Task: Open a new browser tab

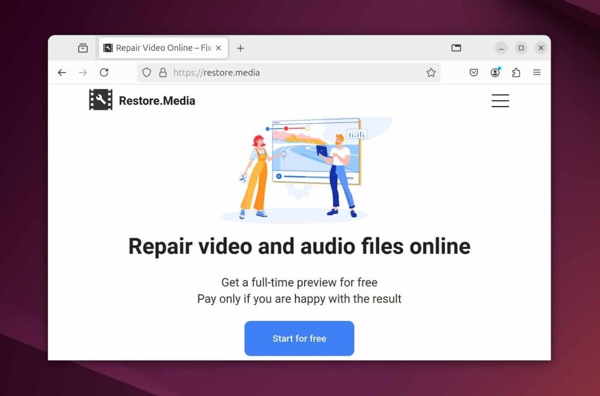Action: (240, 48)
